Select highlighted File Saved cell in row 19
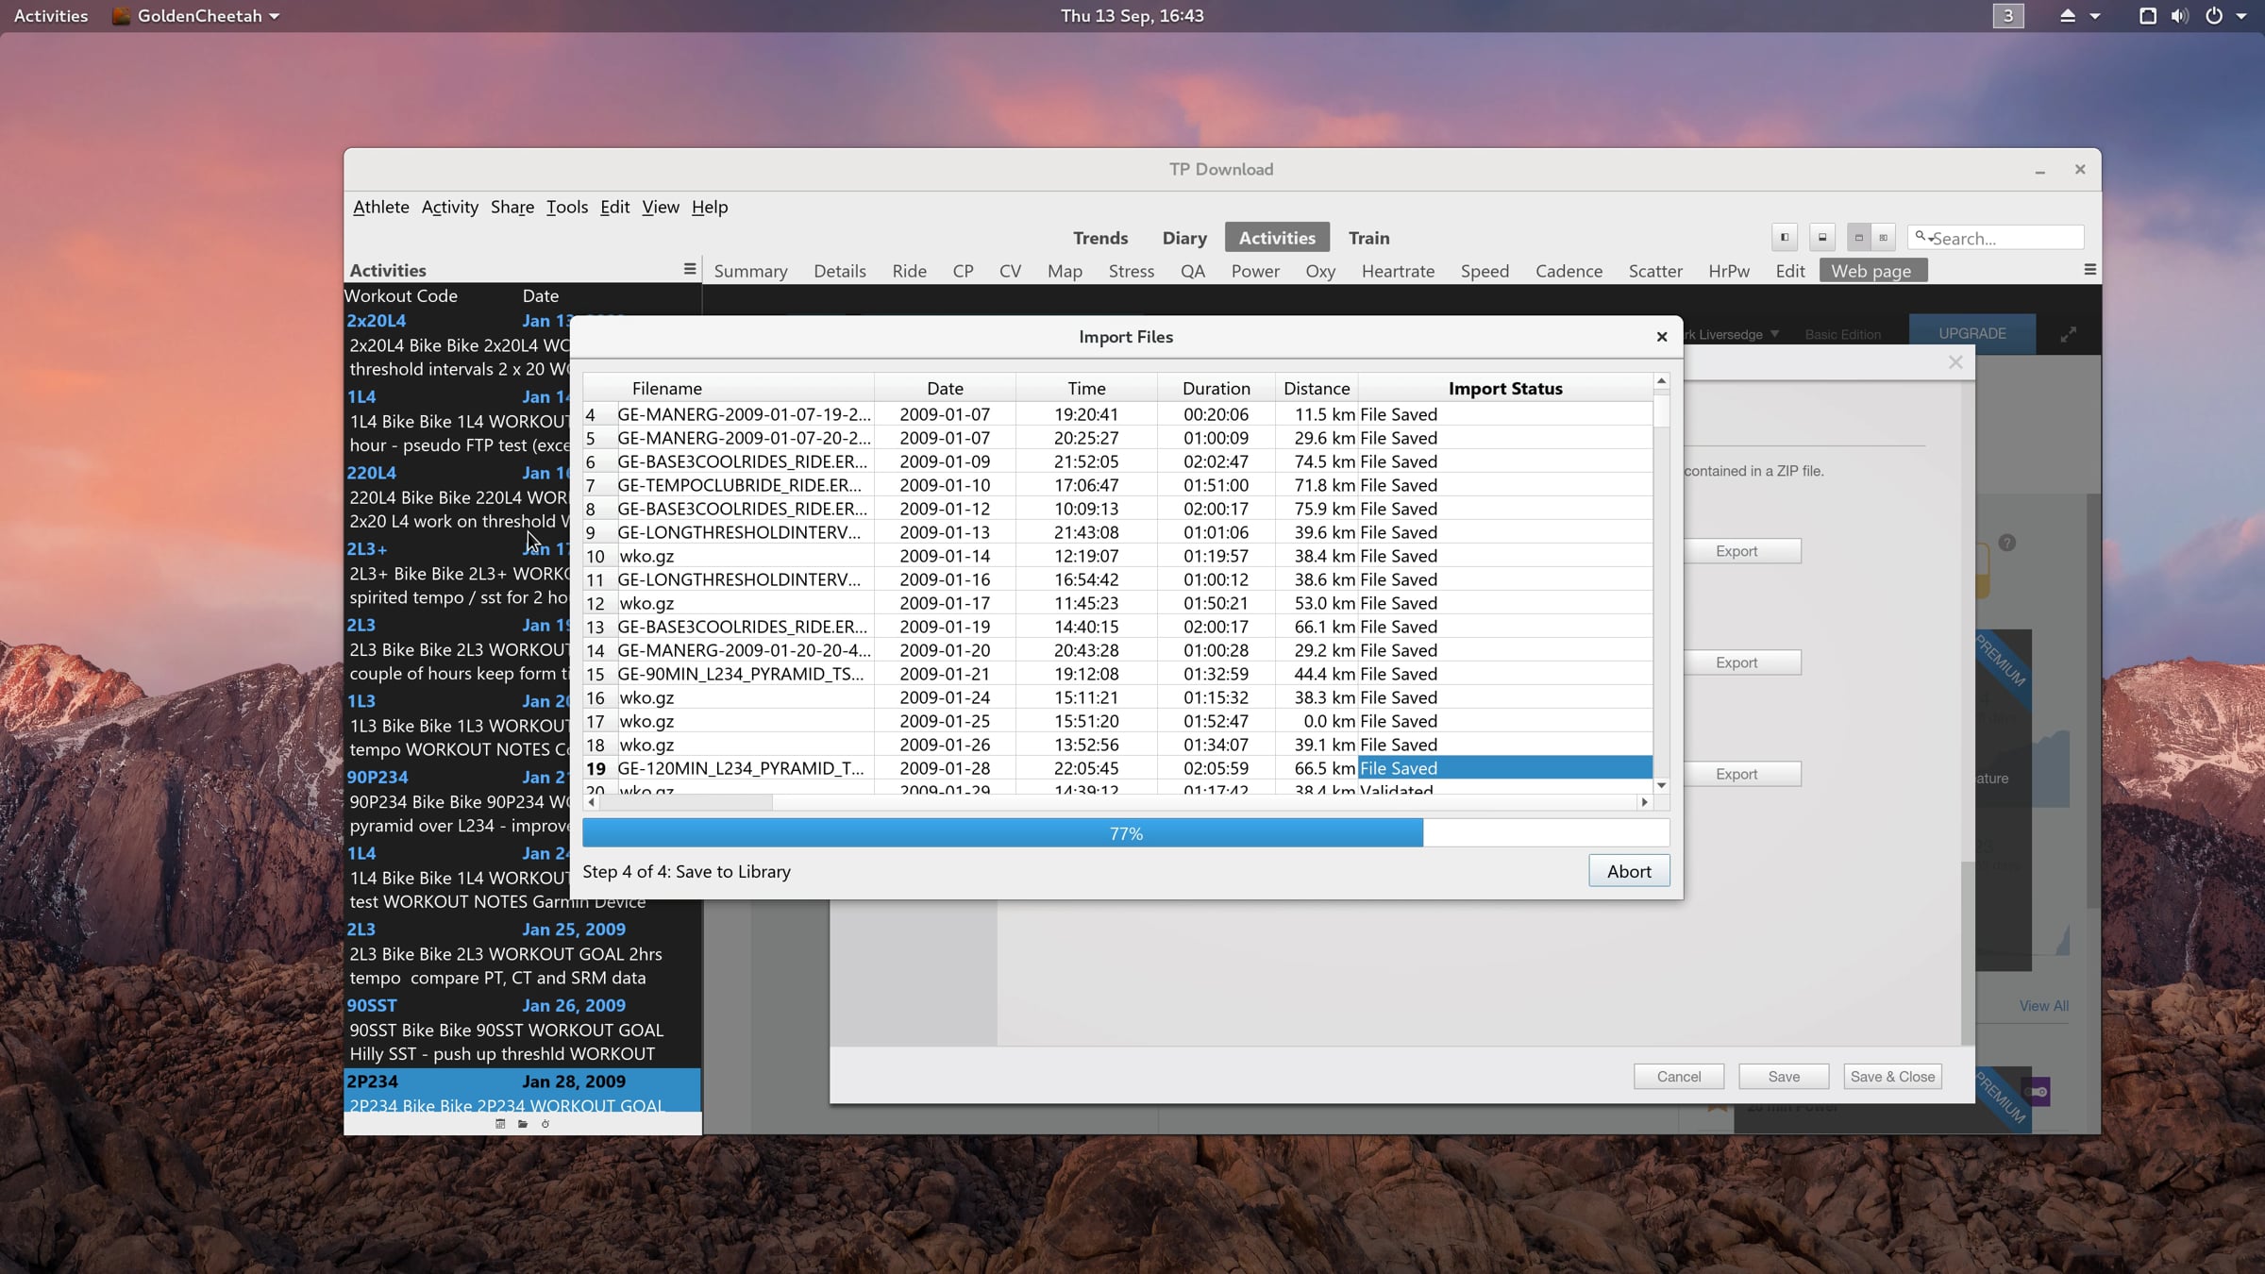Image resolution: width=2265 pixels, height=1274 pixels. click(x=1505, y=768)
